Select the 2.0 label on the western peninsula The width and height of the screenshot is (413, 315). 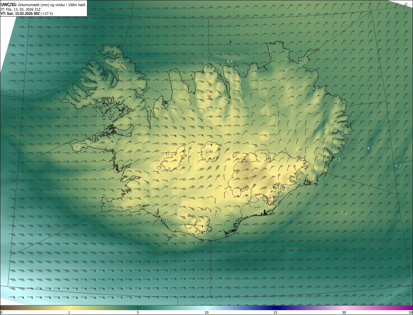pos(76,147)
